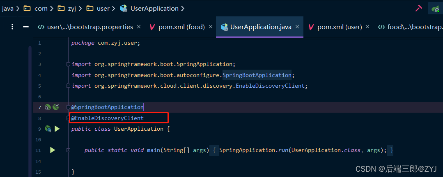
Task: Click the UserApplication breadcrumb item
Action: [154, 8]
